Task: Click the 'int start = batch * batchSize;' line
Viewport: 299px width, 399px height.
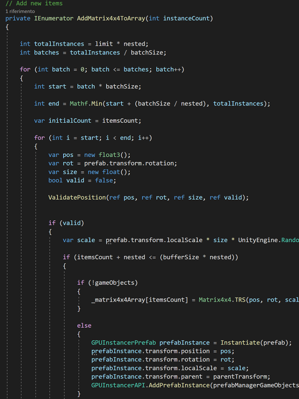Action: [x=88, y=87]
